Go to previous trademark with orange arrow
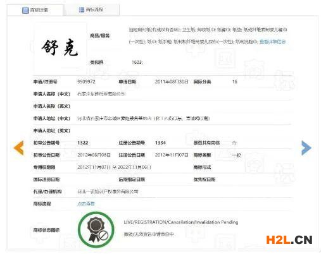321x254 pixels. (19, 148)
